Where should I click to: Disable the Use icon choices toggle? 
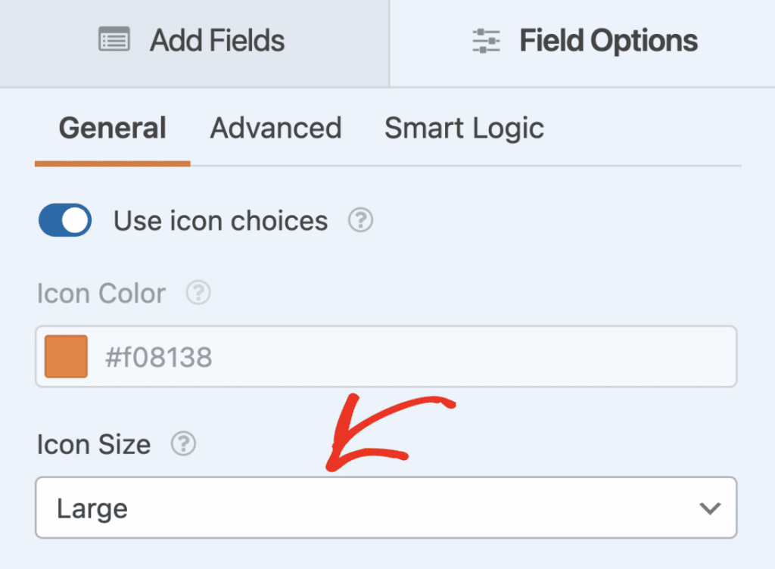tap(64, 220)
